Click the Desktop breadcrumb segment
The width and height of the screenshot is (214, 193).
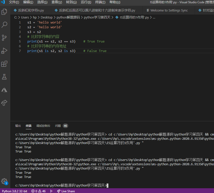(x=46, y=17)
